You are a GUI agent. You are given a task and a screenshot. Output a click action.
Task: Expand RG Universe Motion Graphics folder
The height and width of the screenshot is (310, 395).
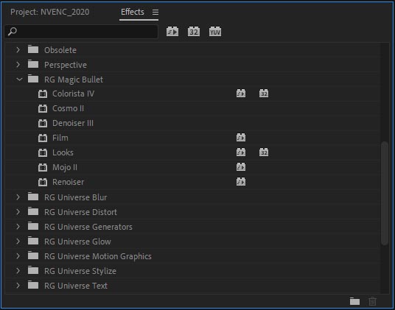tap(18, 256)
